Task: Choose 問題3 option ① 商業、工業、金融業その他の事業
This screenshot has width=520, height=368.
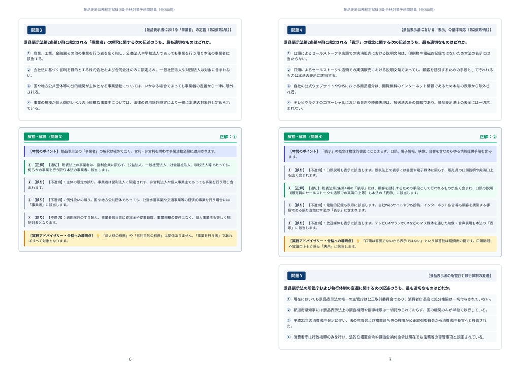Action: pyautogui.click(x=130, y=56)
